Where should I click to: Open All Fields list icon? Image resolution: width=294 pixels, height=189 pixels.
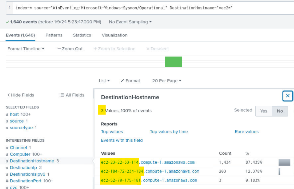point(62,95)
